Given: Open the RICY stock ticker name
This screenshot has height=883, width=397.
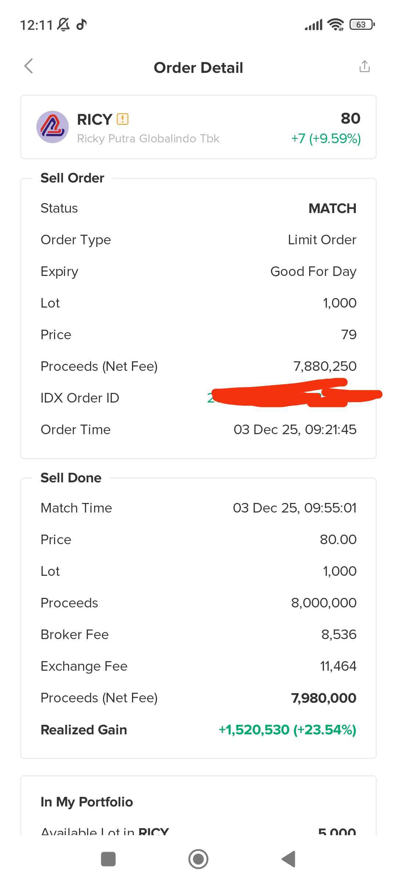Looking at the screenshot, I should point(94,120).
